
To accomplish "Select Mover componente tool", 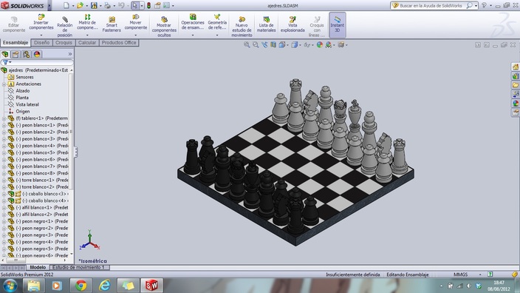I will (x=136, y=23).
